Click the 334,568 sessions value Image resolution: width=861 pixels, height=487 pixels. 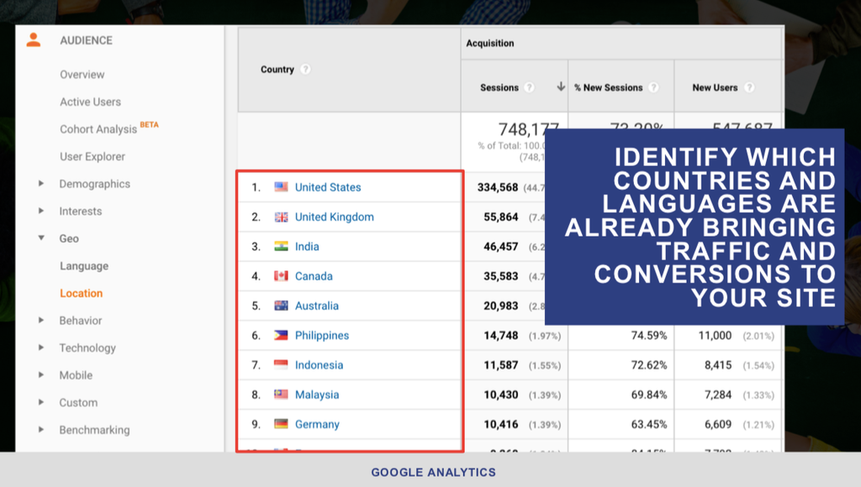pyautogui.click(x=498, y=187)
